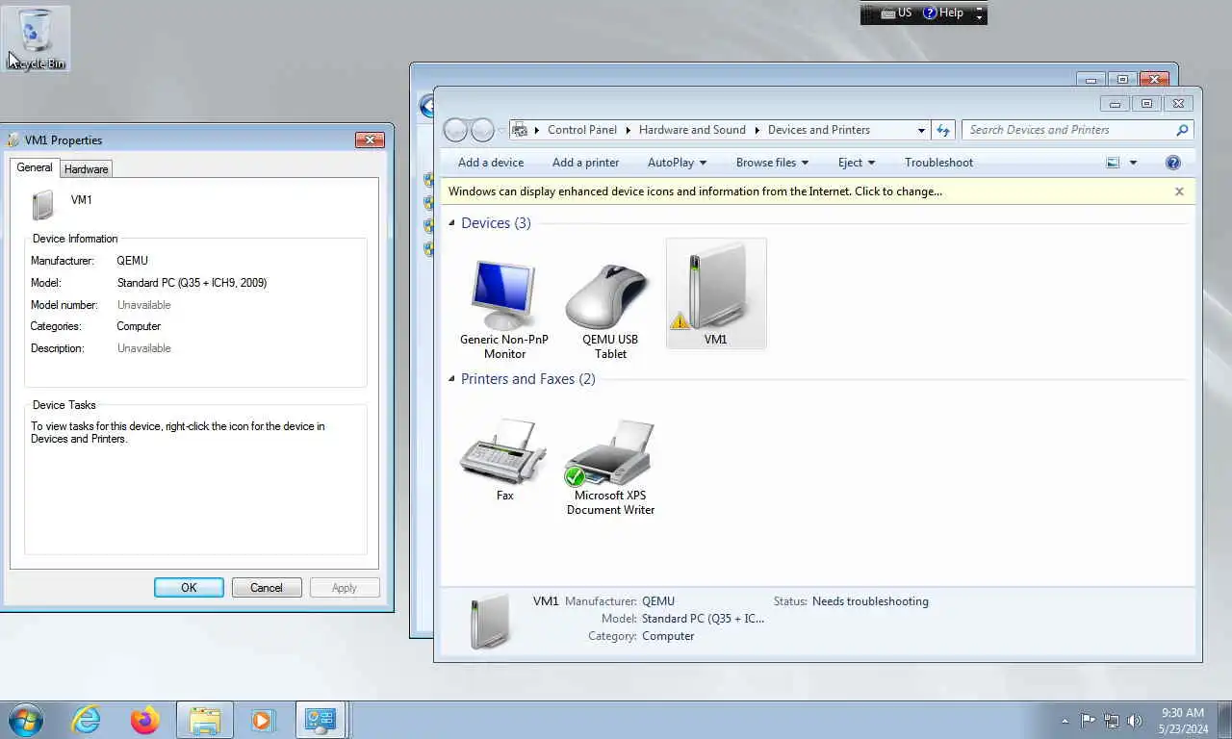
Task: Open the Recycle Bin desktop icon
Action: point(37,38)
